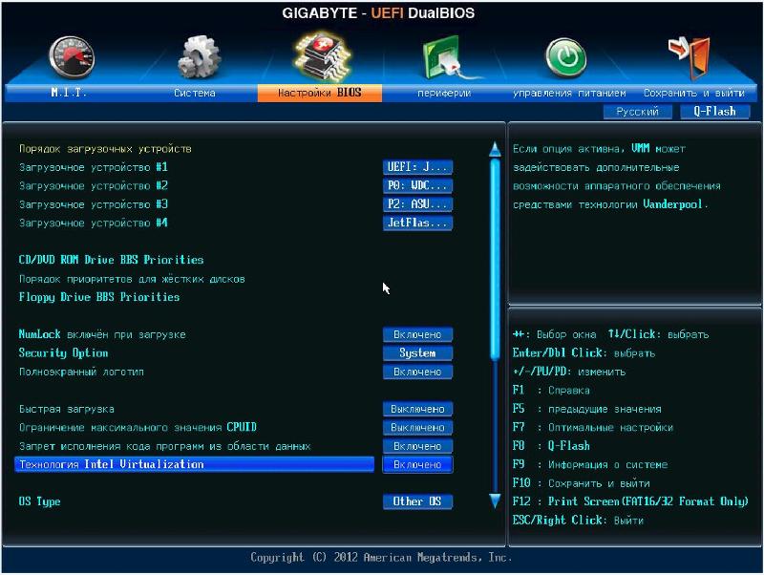Select Загрузочное устройство #4 label

(x=93, y=224)
